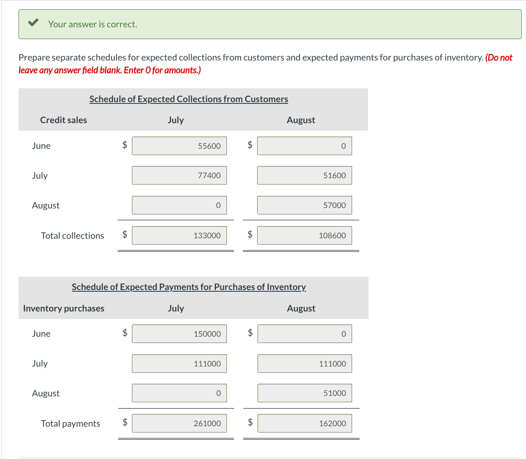Screen dimensions: 526x459
Task: Select the August row collections field showing 57000
Action: (x=304, y=205)
